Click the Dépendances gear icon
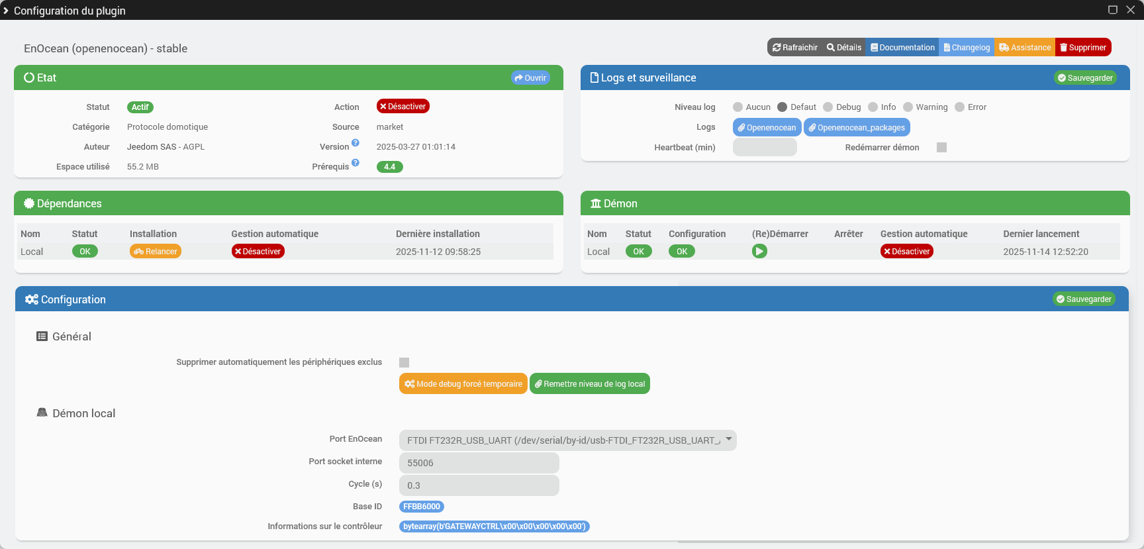Image resolution: width=1144 pixels, height=549 pixels. (x=29, y=203)
